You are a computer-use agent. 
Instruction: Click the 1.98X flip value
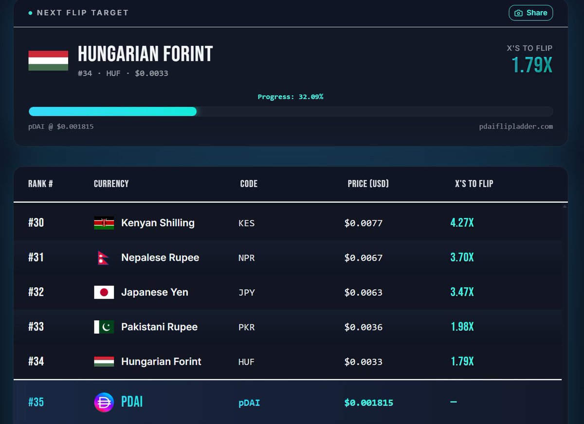coord(462,327)
